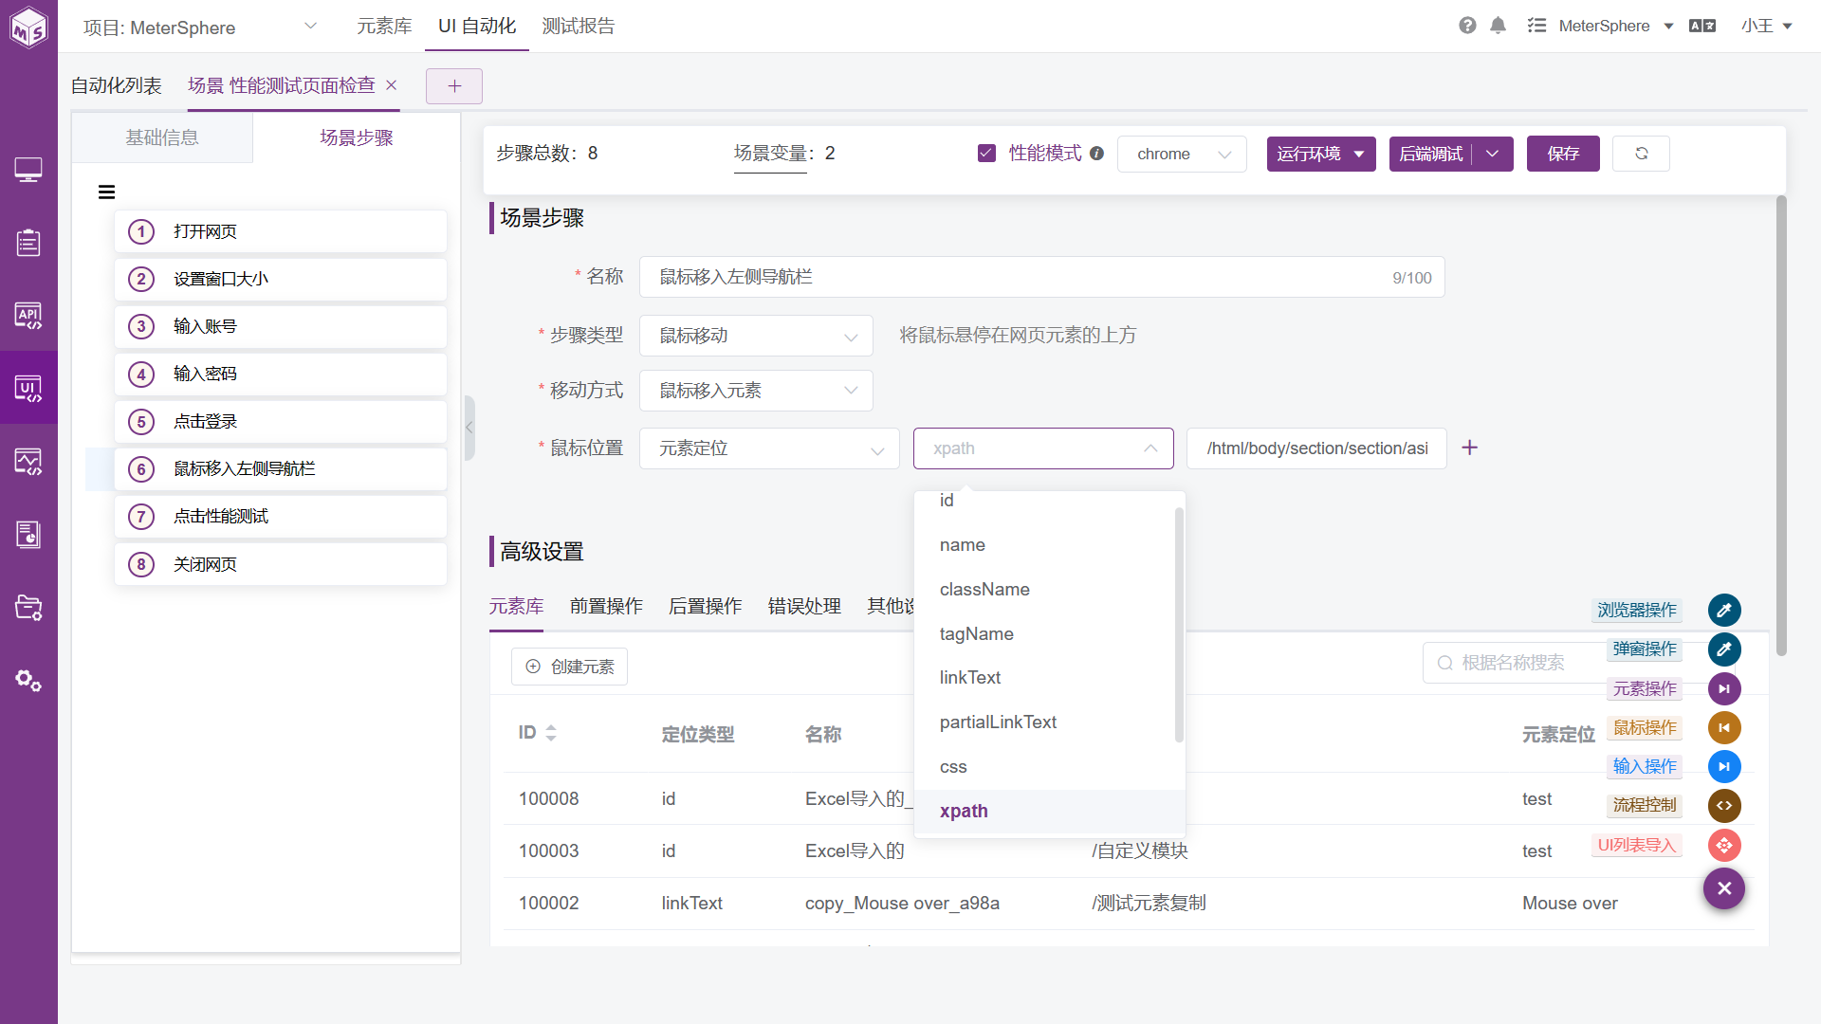Image resolution: width=1821 pixels, height=1024 pixels.
Task: Open the workstation monitor sidebar icon
Action: pyautogui.click(x=28, y=170)
